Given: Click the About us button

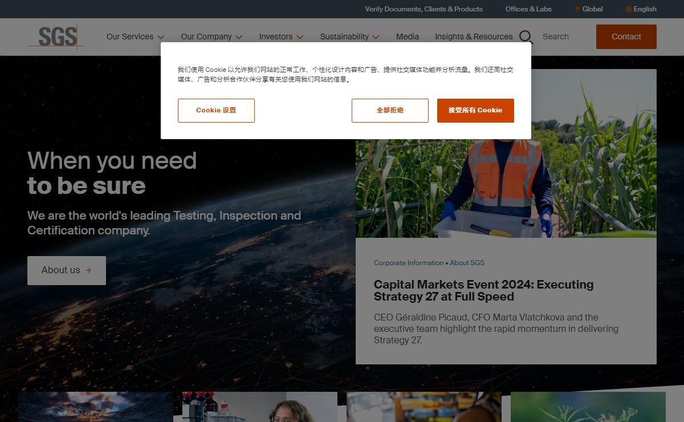Looking at the screenshot, I should tap(67, 270).
